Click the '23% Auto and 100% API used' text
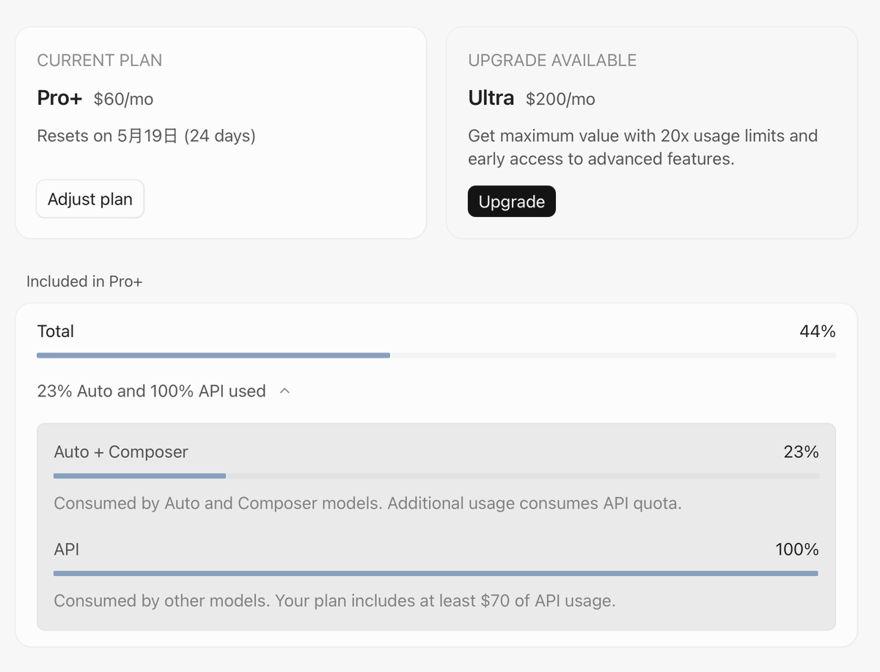 click(x=151, y=391)
